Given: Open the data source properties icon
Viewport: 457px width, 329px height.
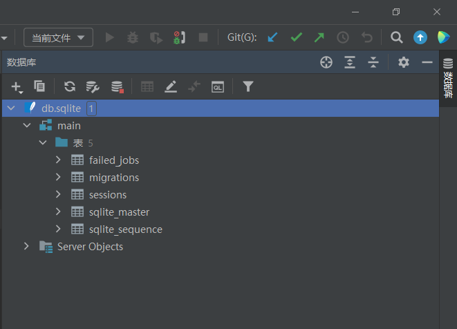Looking at the screenshot, I should click(x=93, y=86).
